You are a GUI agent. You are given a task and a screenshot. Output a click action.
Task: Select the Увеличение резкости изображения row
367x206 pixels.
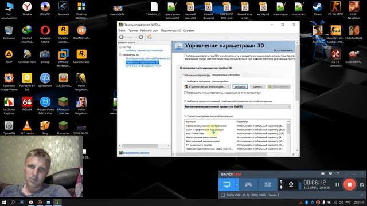pos(235,126)
